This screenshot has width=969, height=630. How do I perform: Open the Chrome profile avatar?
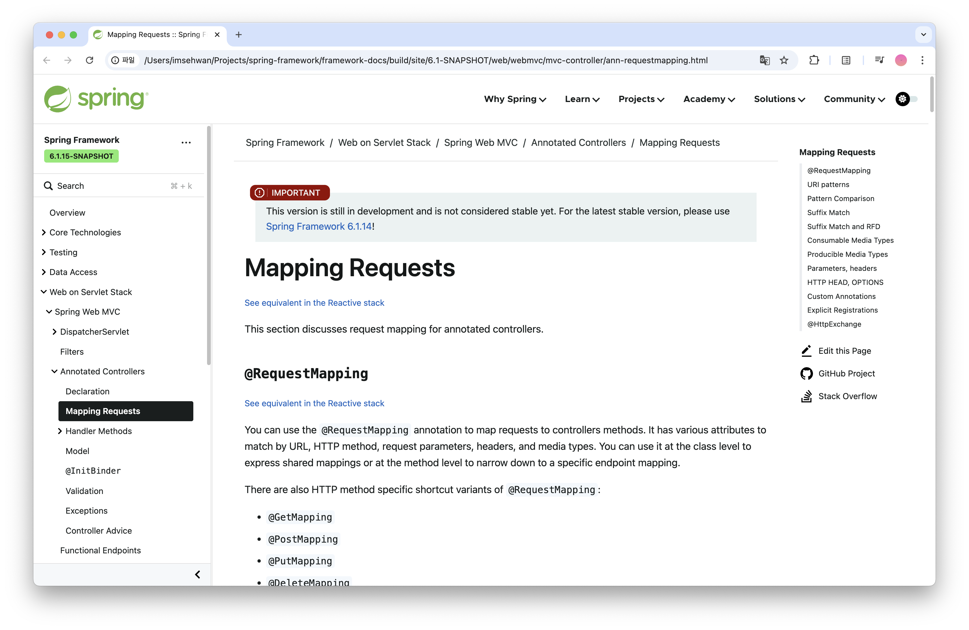click(901, 60)
